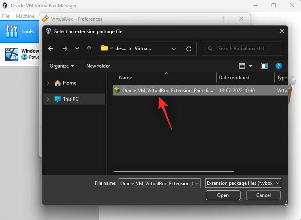Click the Tools icon in VirtualBox Manager
The image size is (301, 220).
(x=12, y=31)
